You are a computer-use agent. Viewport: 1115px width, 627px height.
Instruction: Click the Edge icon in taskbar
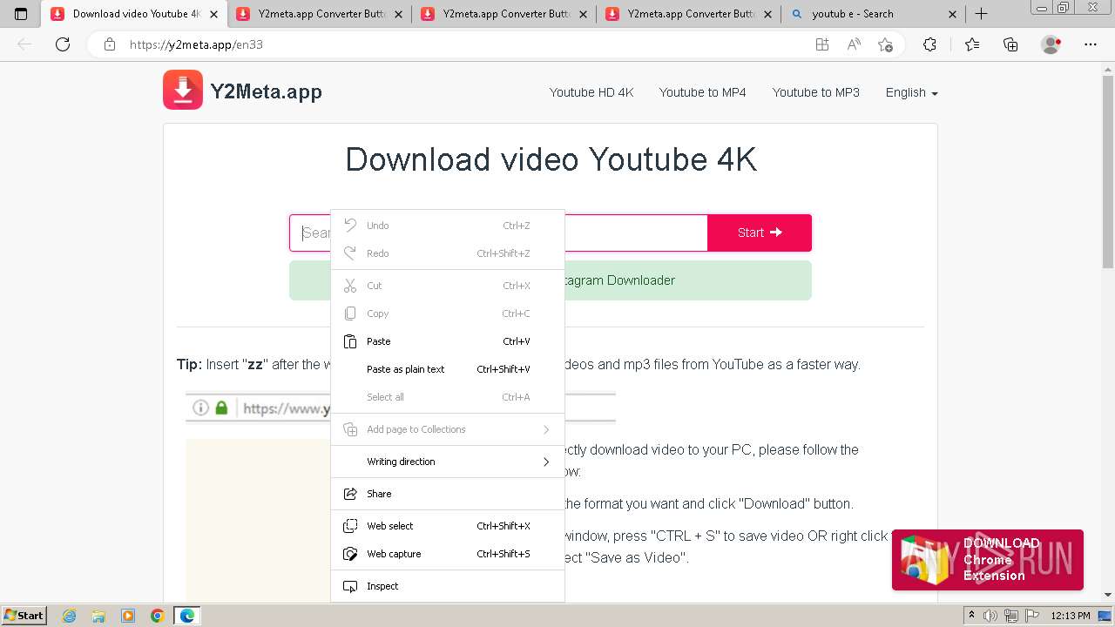(187, 616)
